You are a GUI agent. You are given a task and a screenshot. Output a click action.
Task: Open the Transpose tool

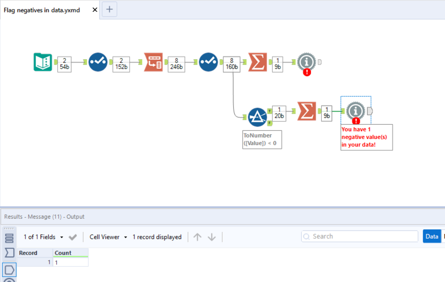pos(153,62)
